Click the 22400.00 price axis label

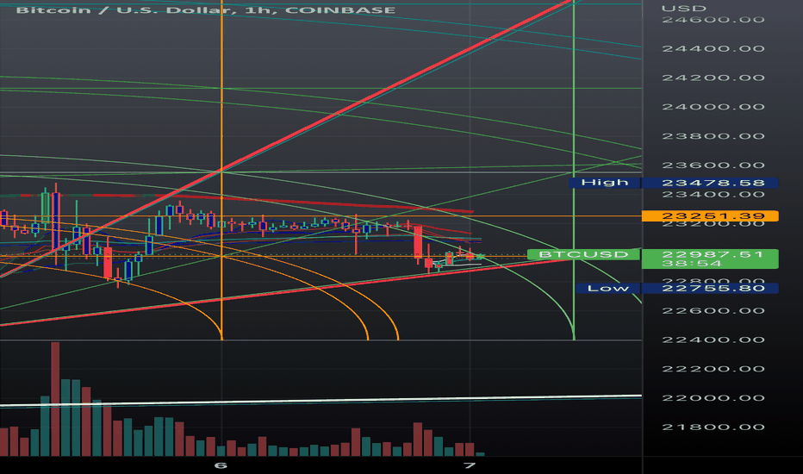[x=713, y=340]
